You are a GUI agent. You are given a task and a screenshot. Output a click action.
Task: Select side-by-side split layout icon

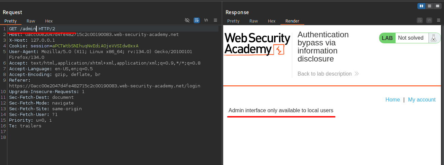421,6
